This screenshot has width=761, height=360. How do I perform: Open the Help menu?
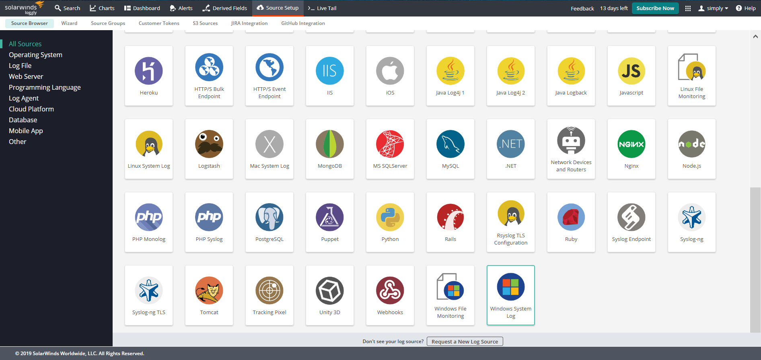tap(746, 8)
